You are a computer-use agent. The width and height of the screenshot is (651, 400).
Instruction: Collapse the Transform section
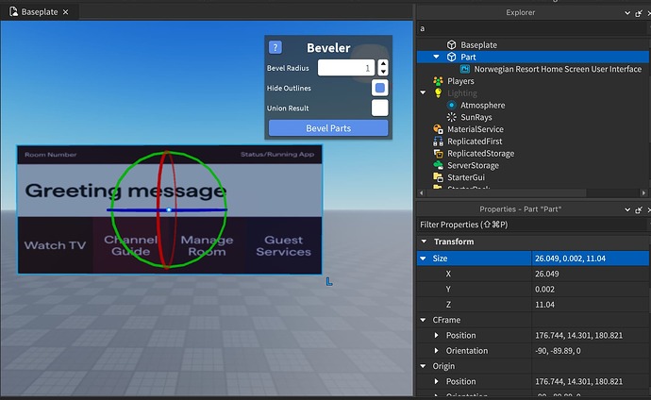(x=424, y=242)
